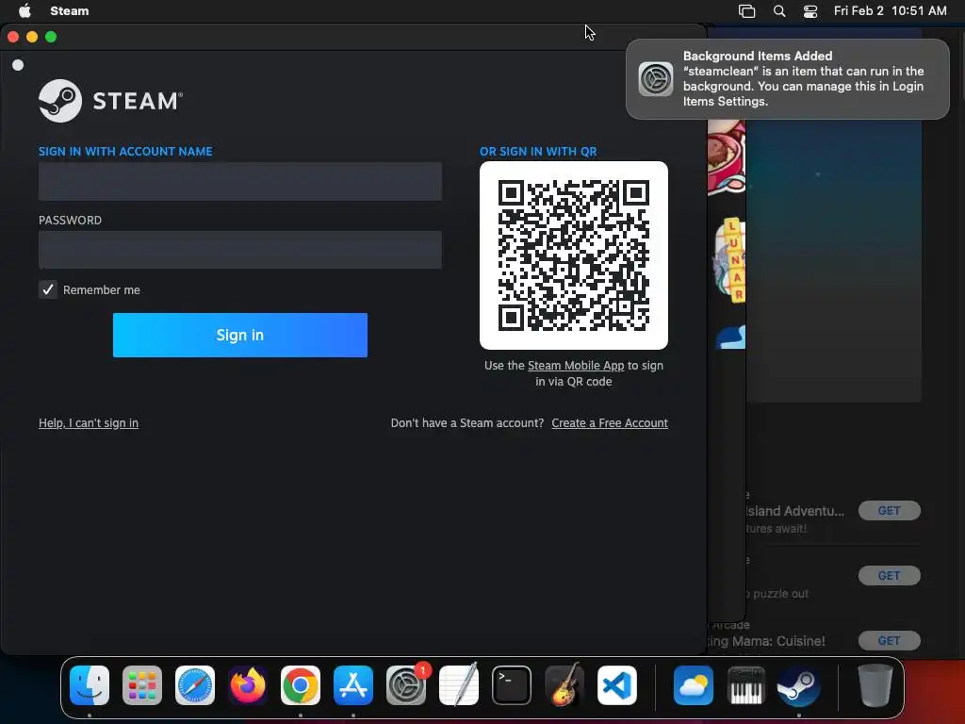
Task: Click the Steam icon in the Dock
Action: (x=799, y=685)
